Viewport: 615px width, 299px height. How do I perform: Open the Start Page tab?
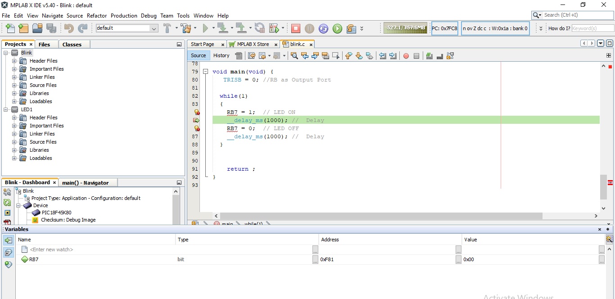[x=203, y=44]
